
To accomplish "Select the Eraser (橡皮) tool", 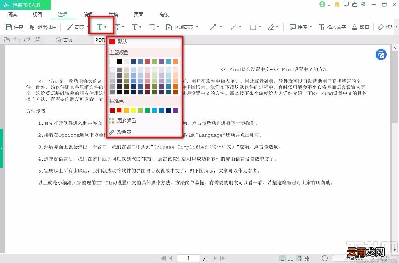I will tap(385, 27).
